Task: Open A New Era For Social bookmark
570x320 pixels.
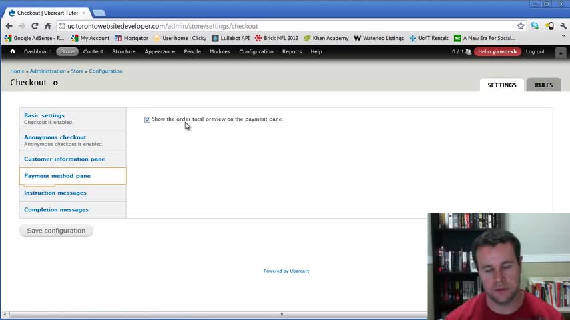Action: (485, 38)
